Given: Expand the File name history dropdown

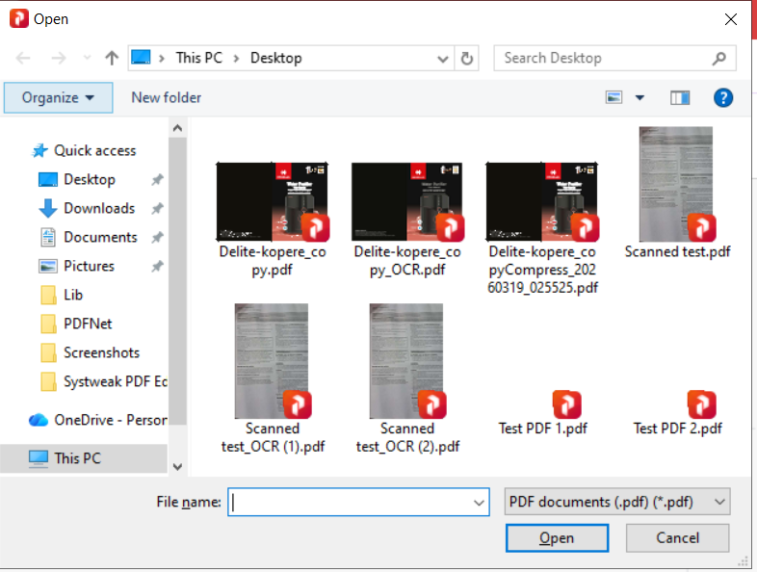Looking at the screenshot, I should [x=480, y=502].
